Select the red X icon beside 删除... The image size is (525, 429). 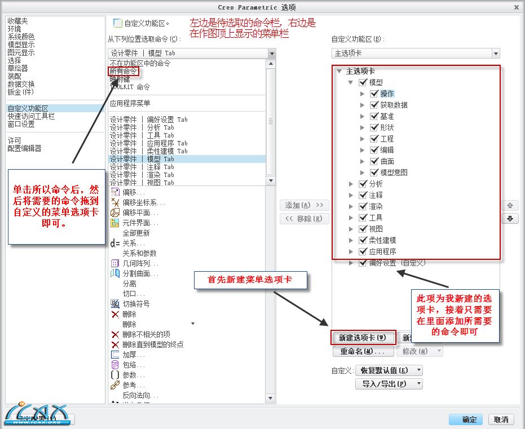click(115, 314)
